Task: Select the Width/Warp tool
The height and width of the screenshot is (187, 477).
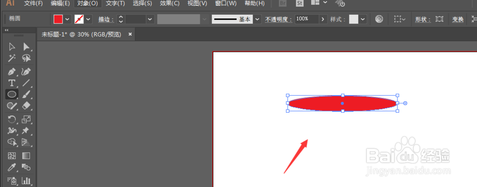Action: pos(12,131)
